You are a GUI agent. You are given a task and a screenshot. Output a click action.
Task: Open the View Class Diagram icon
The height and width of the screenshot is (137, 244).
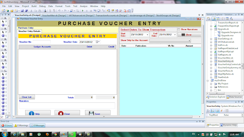[231, 19]
